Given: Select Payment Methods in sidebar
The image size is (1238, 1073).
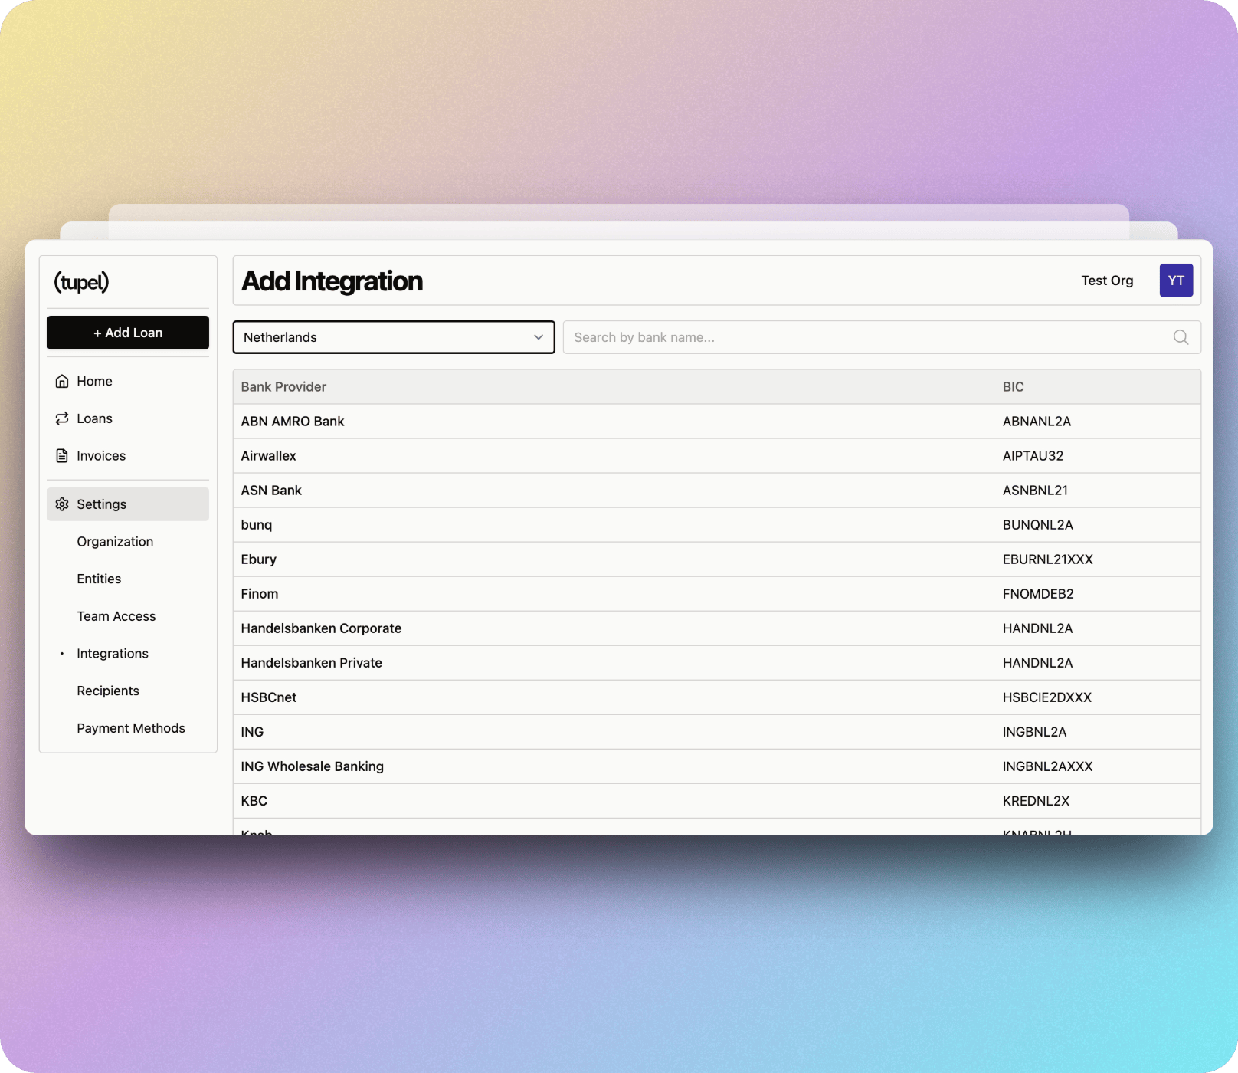Looking at the screenshot, I should (x=131, y=728).
